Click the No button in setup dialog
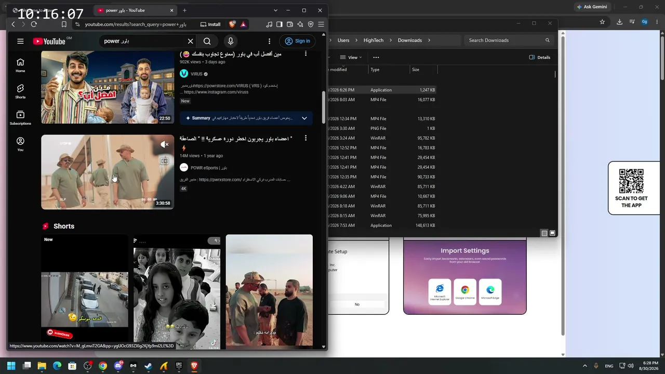This screenshot has height=374, width=665. click(357, 304)
